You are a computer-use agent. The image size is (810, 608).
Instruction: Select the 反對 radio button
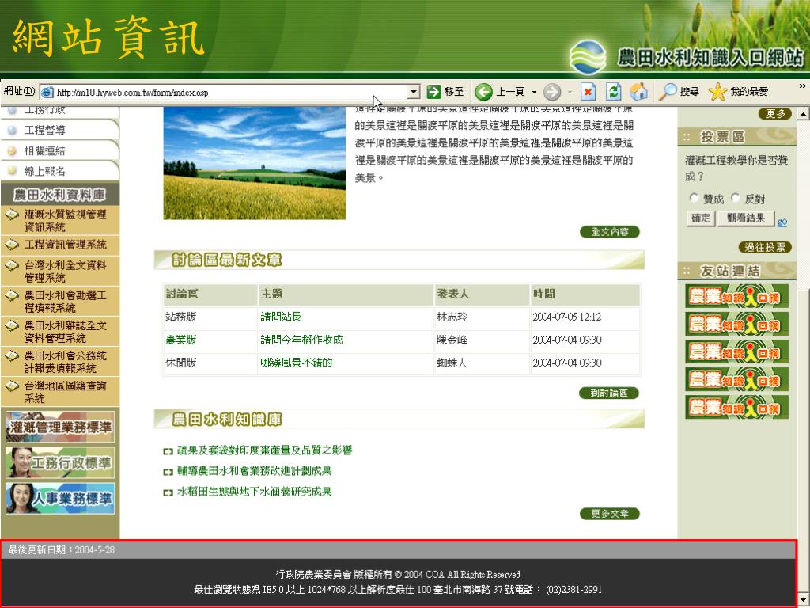(x=735, y=198)
